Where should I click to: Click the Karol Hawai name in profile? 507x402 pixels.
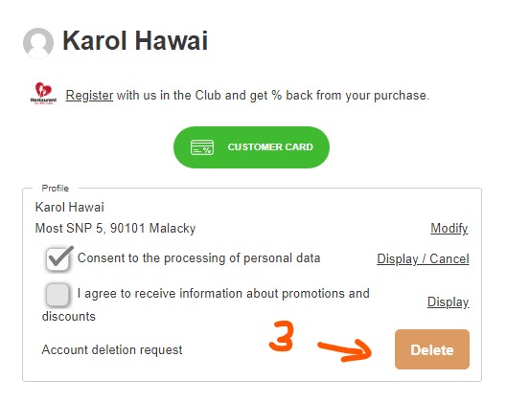coord(70,207)
